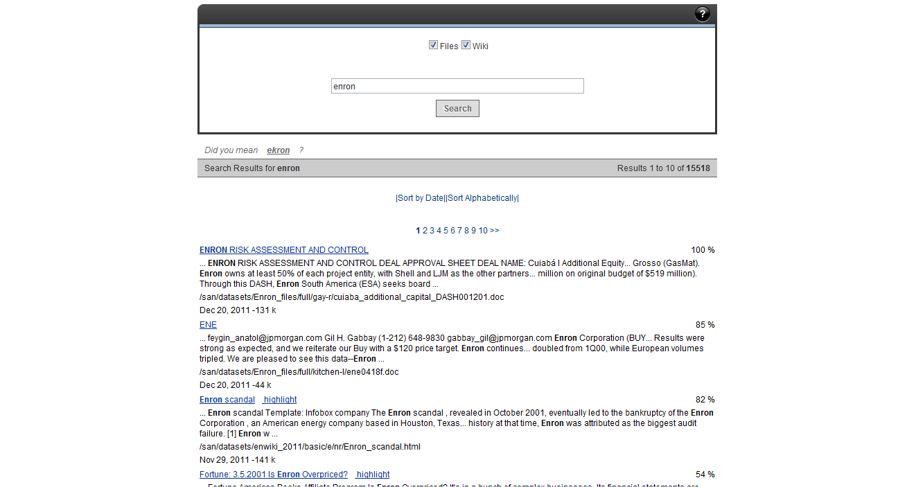Open the Enron scandal result
The width and height of the screenshot is (916, 487).
(x=227, y=400)
